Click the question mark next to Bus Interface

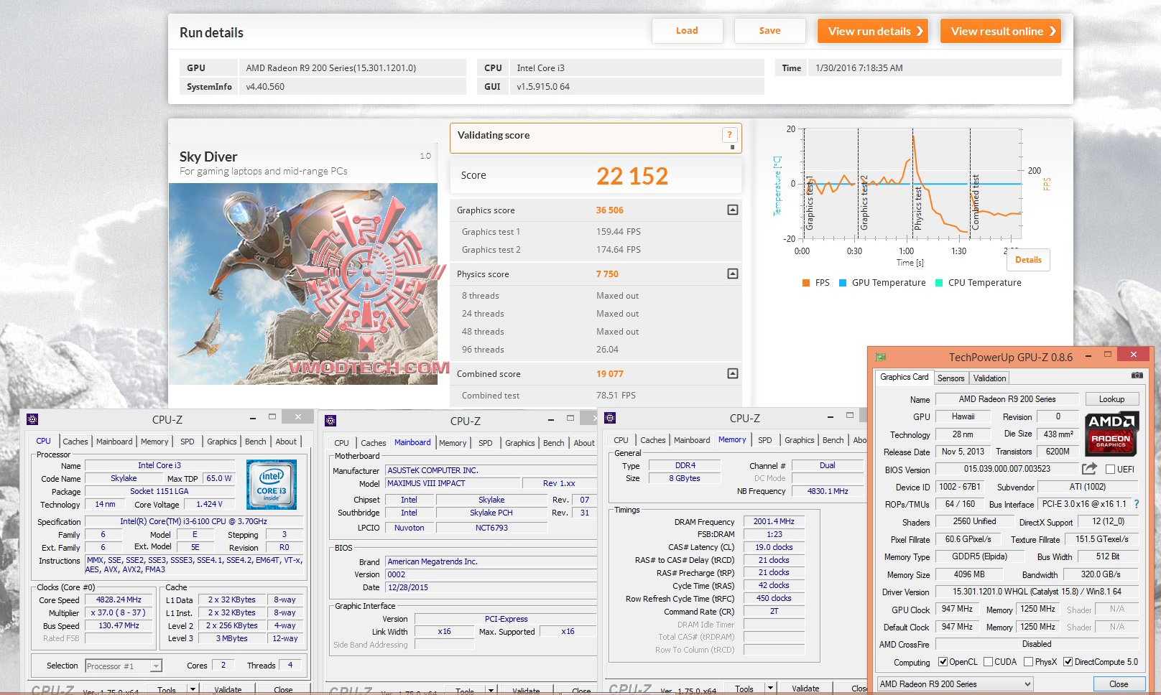1137,504
